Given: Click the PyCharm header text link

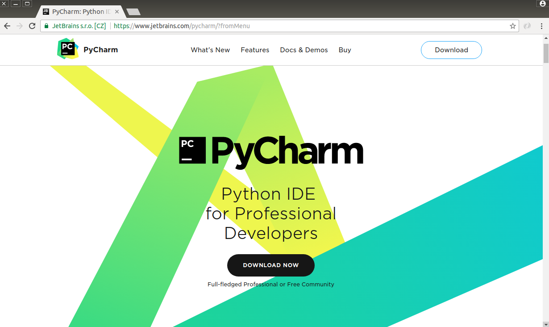Looking at the screenshot, I should pos(101,50).
